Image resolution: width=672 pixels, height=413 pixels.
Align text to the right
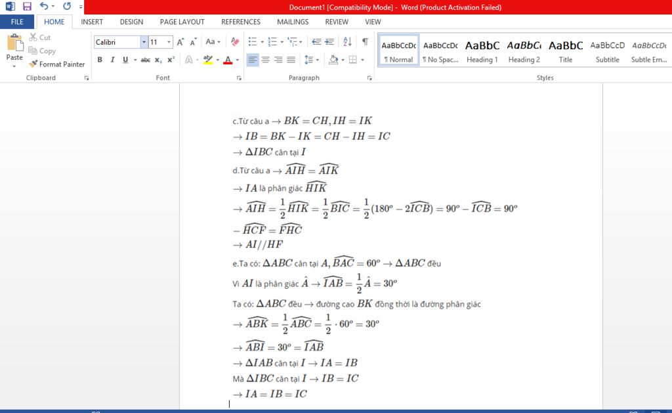(x=278, y=60)
